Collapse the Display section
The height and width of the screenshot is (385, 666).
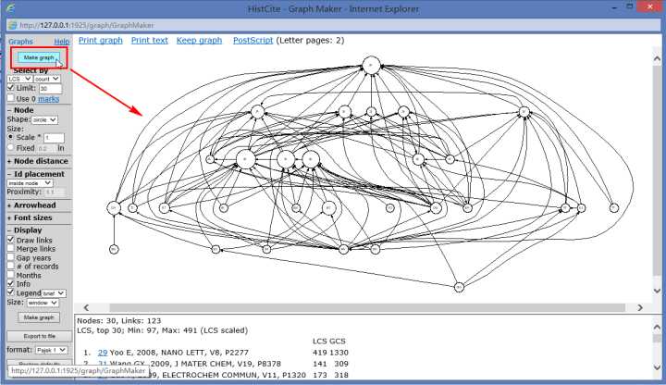coord(25,230)
